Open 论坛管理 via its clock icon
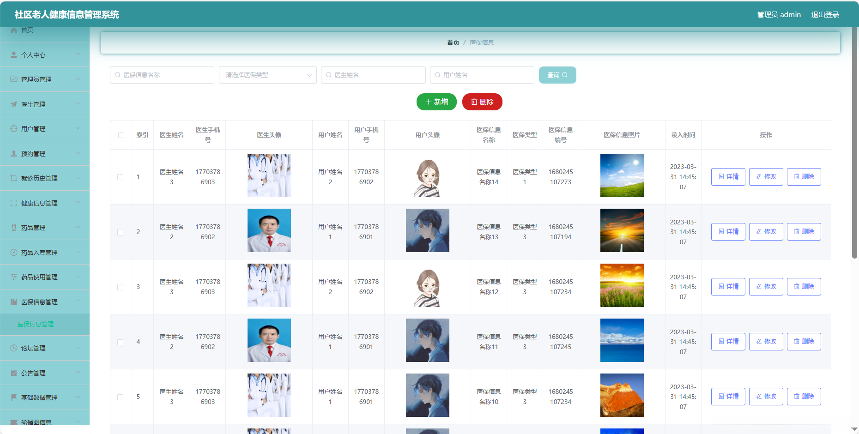This screenshot has height=434, width=859. pyautogui.click(x=13, y=348)
